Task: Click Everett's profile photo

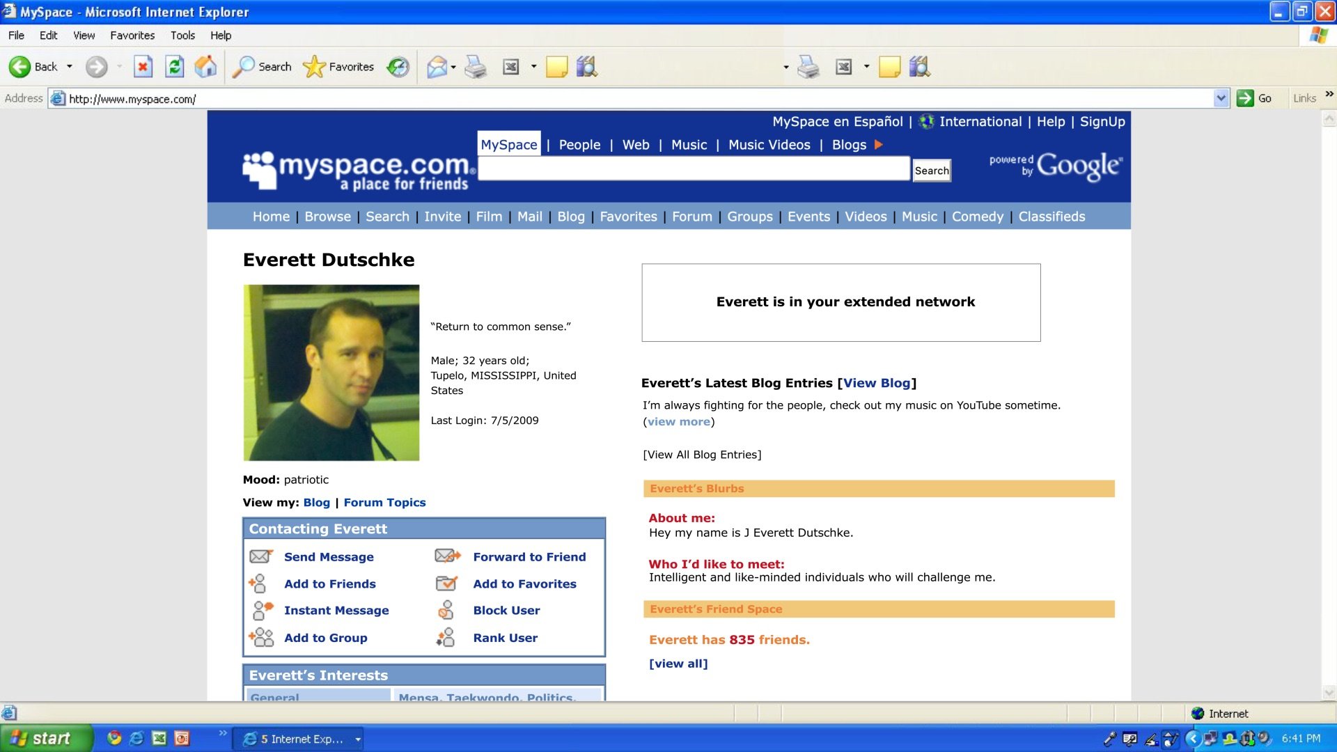Action: click(331, 373)
